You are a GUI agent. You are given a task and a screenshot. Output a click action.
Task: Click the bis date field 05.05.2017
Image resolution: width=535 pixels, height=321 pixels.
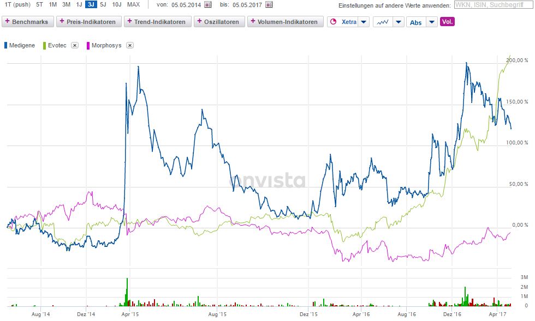[247, 5]
